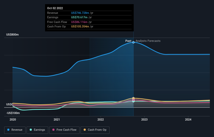The height and width of the screenshot is (137, 214).
Task: Click the 2024 x-axis label
Action: click(x=188, y=119)
